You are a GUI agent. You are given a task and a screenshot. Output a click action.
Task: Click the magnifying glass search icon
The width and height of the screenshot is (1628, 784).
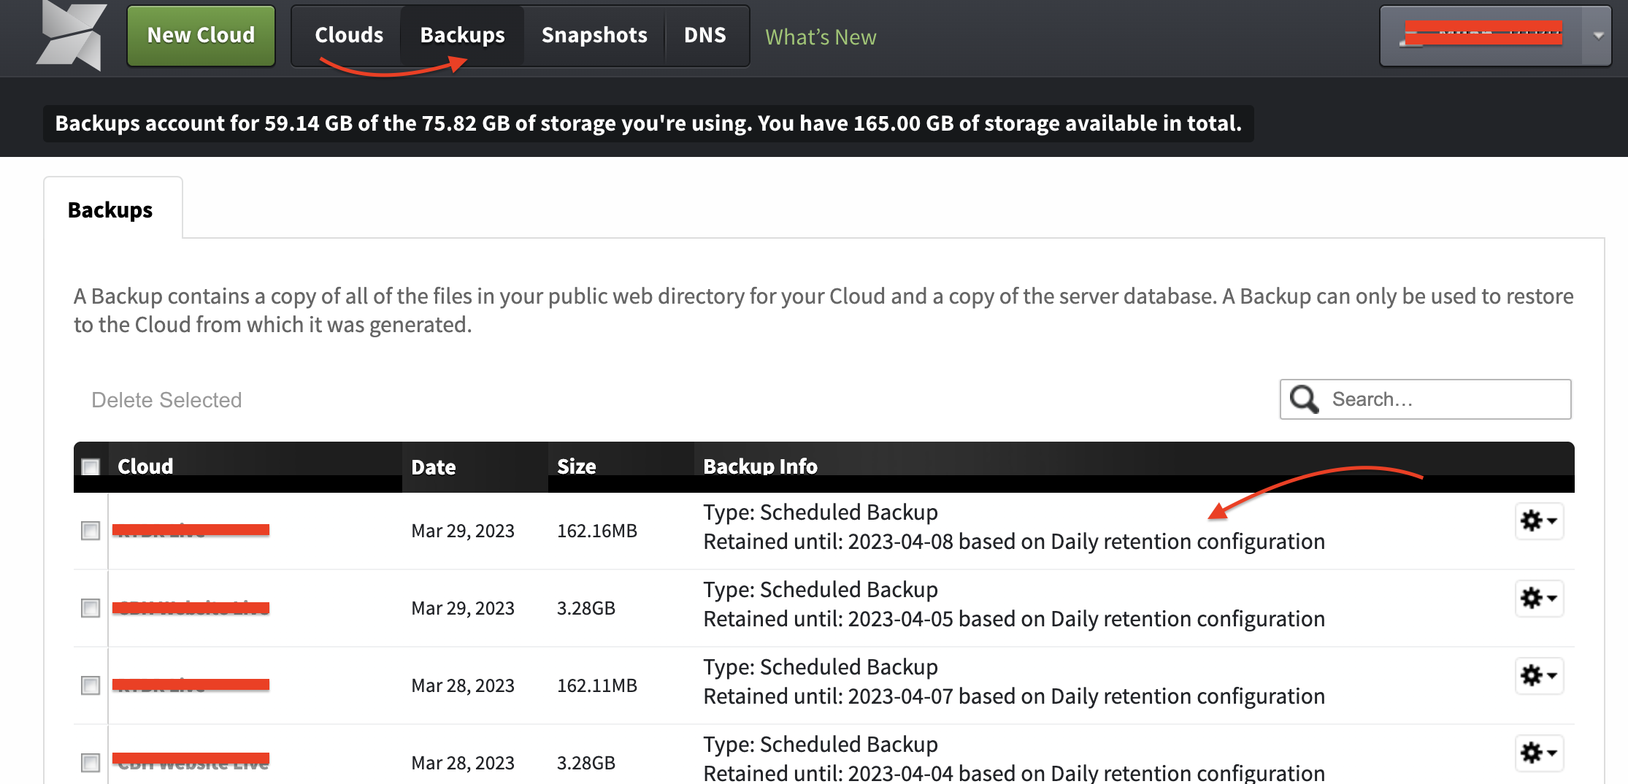1305,399
